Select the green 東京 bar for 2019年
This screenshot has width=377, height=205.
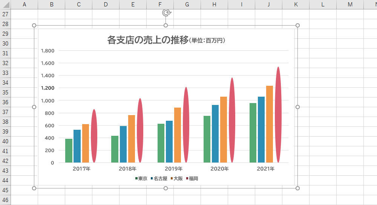(x=161, y=143)
